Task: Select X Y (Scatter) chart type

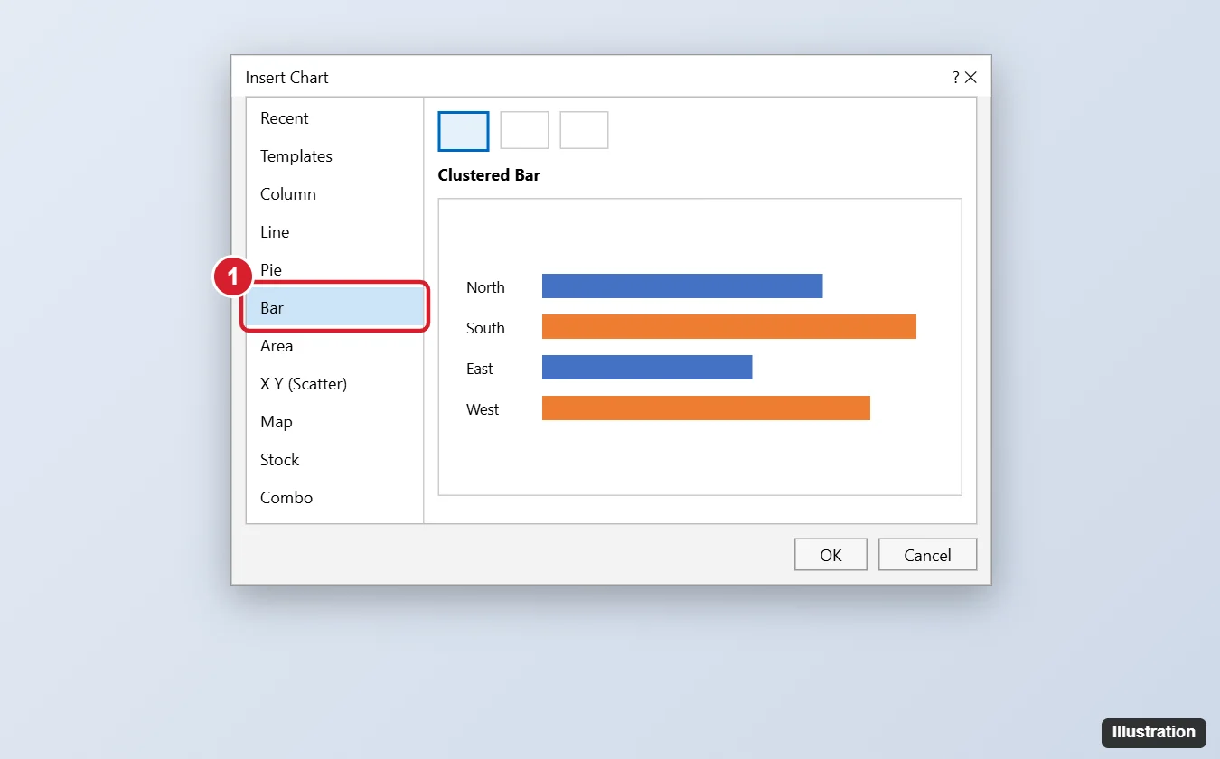Action: (334, 384)
